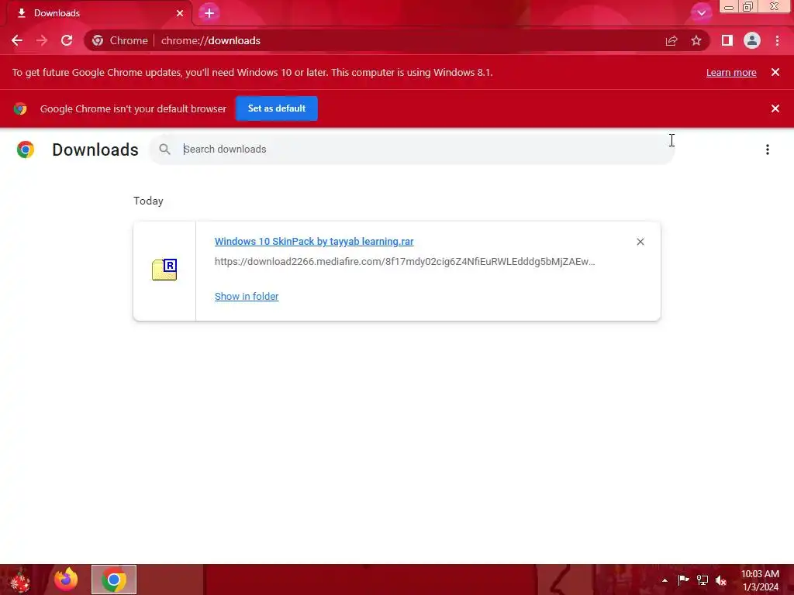Click the muted volume tray icon

click(721, 580)
